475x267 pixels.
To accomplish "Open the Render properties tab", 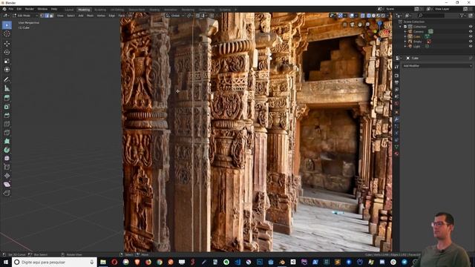I will tap(396, 76).
